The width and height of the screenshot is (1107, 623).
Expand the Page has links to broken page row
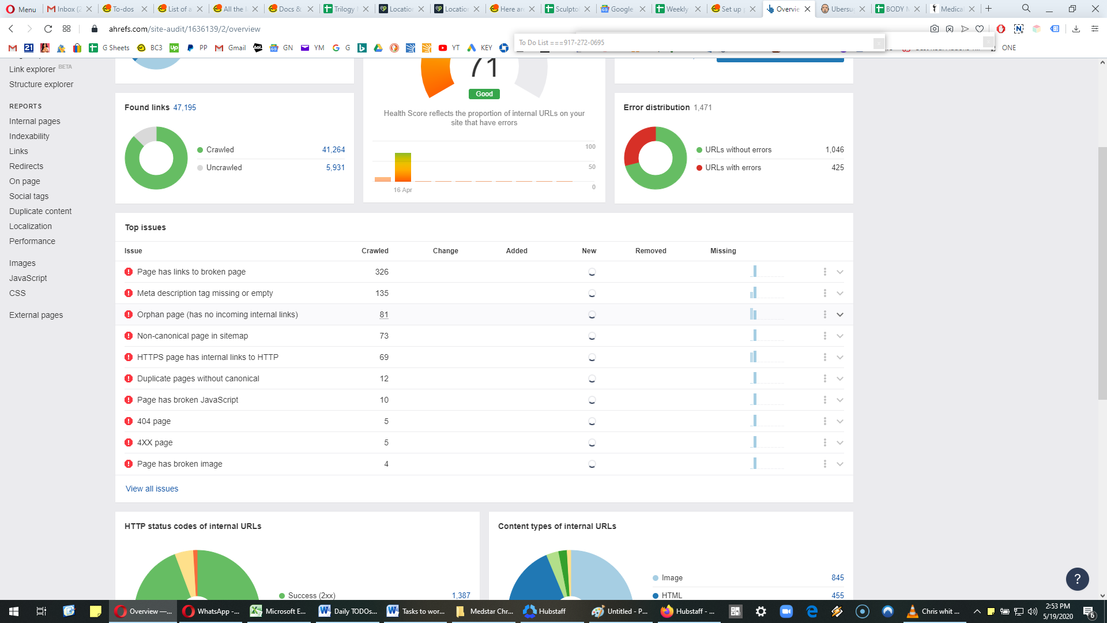840,272
